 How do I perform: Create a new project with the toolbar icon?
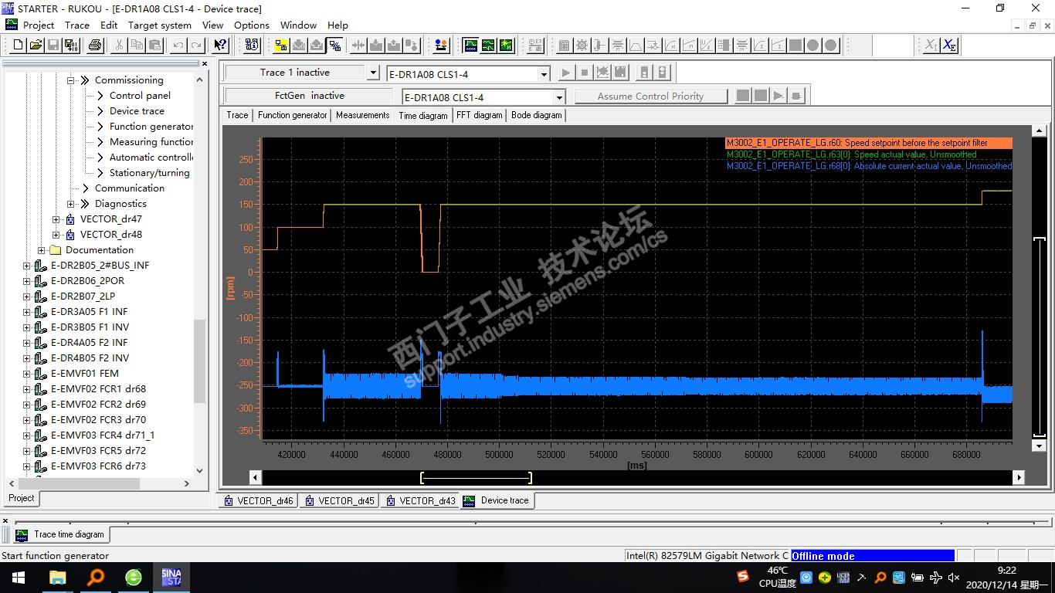point(18,46)
